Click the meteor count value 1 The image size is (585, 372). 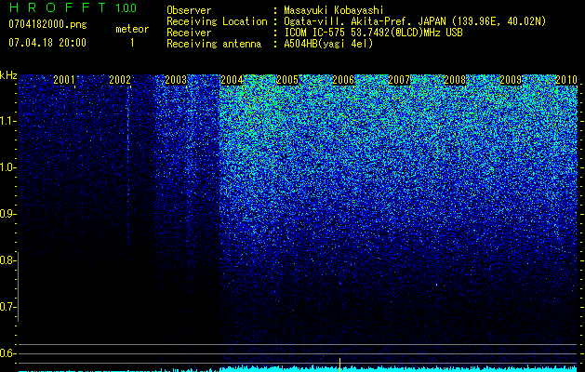coord(132,43)
